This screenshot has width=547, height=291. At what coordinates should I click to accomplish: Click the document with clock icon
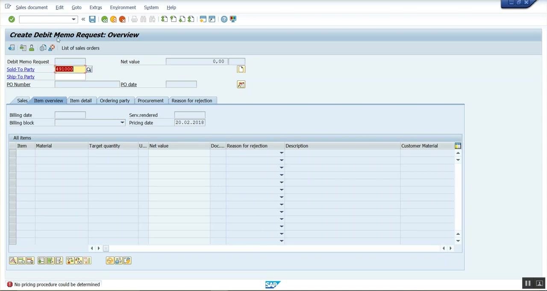pyautogui.click(x=43, y=48)
